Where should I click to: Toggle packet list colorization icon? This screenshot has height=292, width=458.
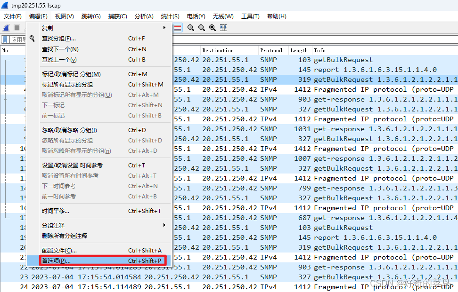click(178, 28)
